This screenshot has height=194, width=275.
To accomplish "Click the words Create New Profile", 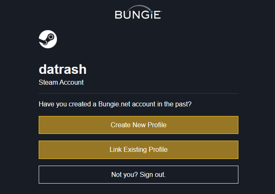I will [139, 125].
